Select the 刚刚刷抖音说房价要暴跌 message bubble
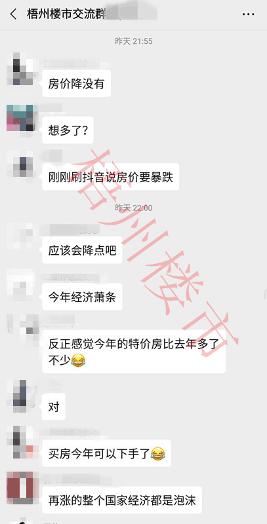This screenshot has width=267, height=524. (x=111, y=176)
